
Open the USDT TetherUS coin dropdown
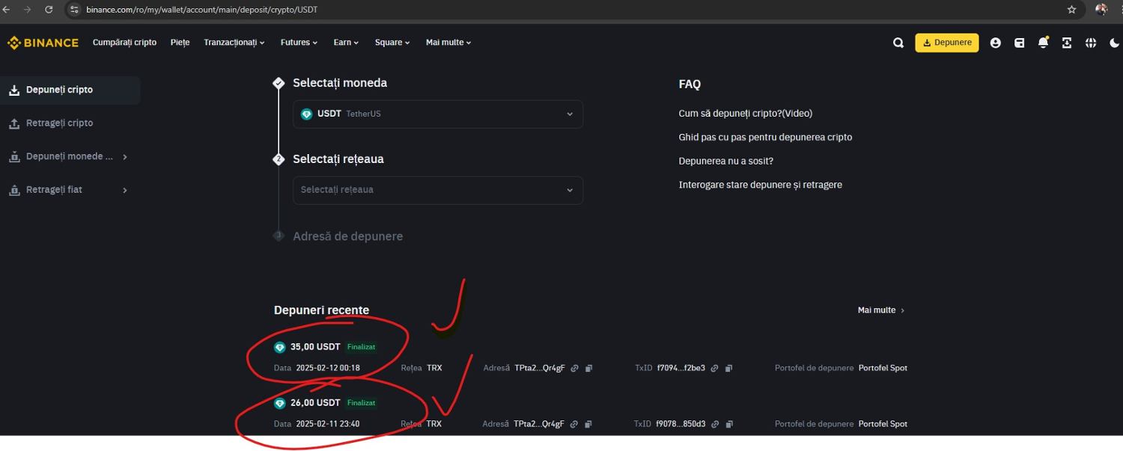point(437,114)
